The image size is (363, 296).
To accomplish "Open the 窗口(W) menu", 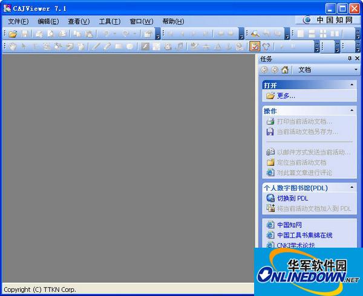I will [x=142, y=22].
